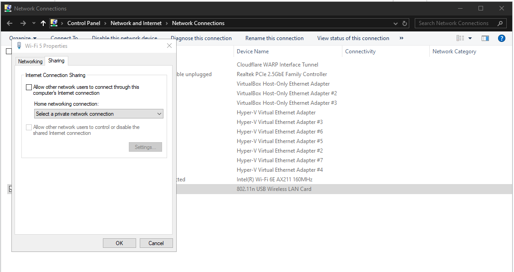This screenshot has width=514, height=272.
Task: Toggle the preview pane icon
Action: coord(485,38)
